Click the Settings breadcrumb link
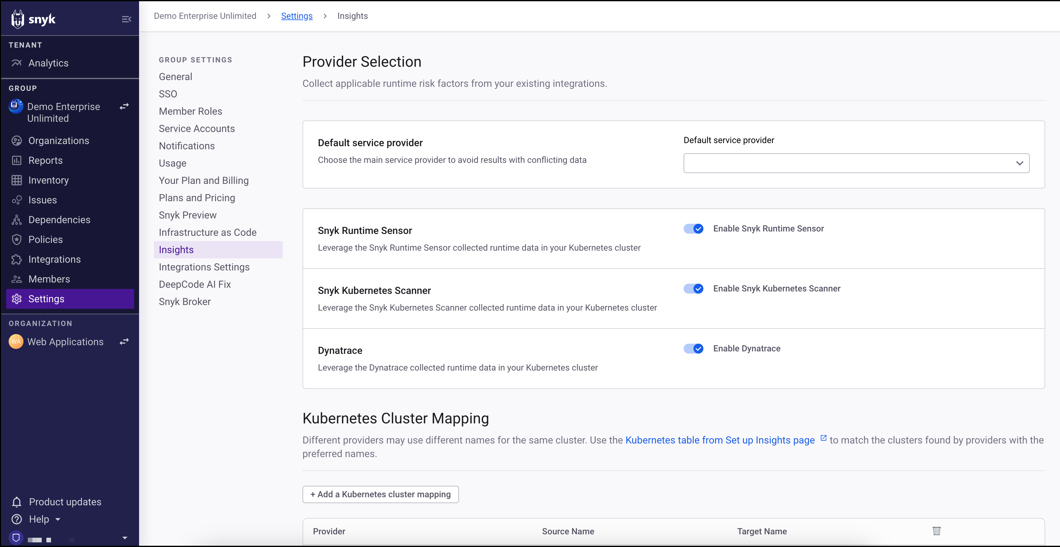Viewport: 1060px width, 547px height. click(x=296, y=16)
